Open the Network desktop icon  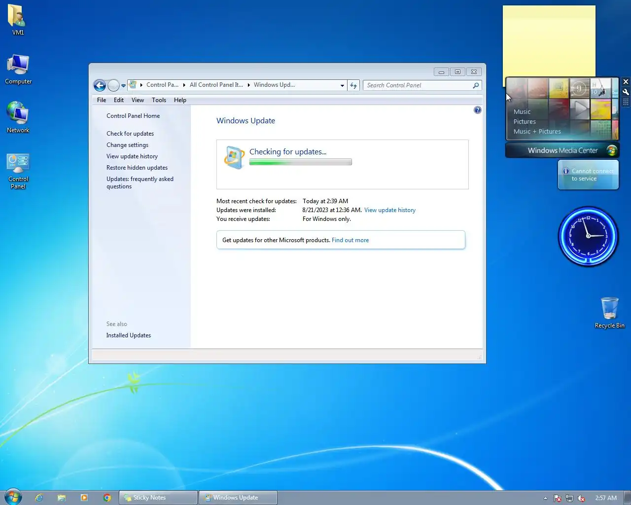[x=18, y=117]
